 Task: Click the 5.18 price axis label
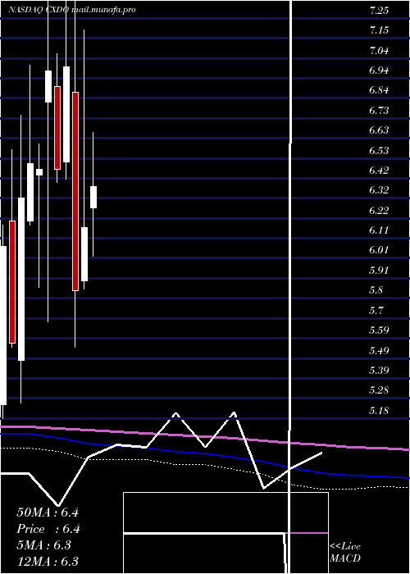tap(379, 410)
